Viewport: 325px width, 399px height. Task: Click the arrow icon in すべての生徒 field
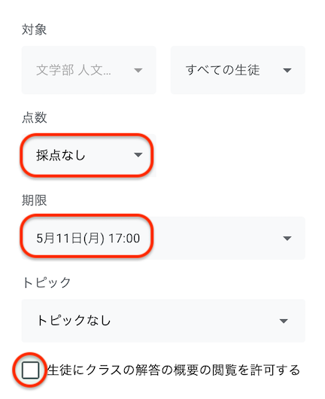[287, 70]
